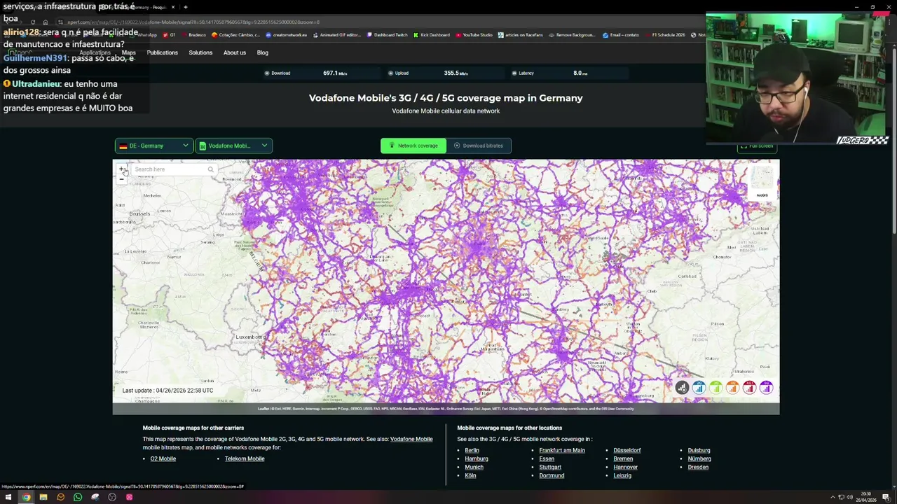Open the Bradesco bookmark
The image size is (897, 504).
click(x=193, y=35)
